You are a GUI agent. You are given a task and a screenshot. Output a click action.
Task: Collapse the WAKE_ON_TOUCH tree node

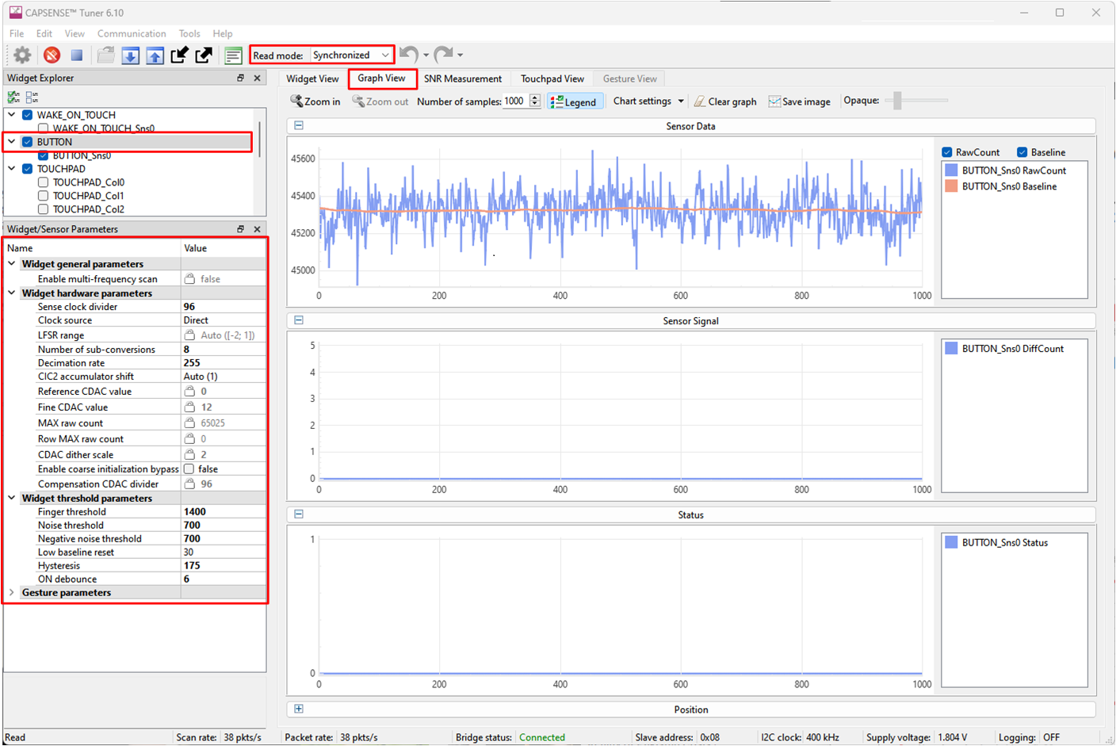pyautogui.click(x=12, y=115)
